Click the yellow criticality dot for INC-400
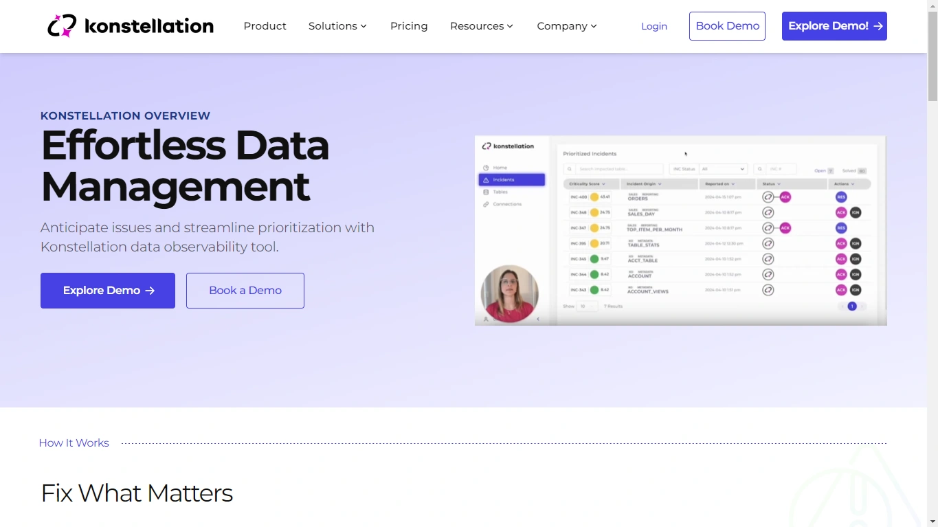The width and height of the screenshot is (938, 527). point(594,197)
